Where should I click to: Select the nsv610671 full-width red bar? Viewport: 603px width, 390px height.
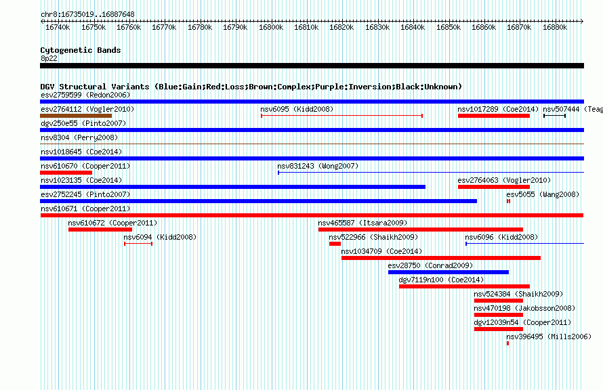(312, 215)
